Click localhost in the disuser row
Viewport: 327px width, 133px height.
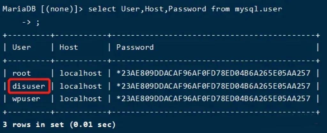80,86
